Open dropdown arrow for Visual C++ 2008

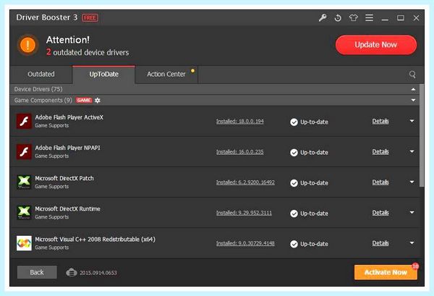point(412,243)
